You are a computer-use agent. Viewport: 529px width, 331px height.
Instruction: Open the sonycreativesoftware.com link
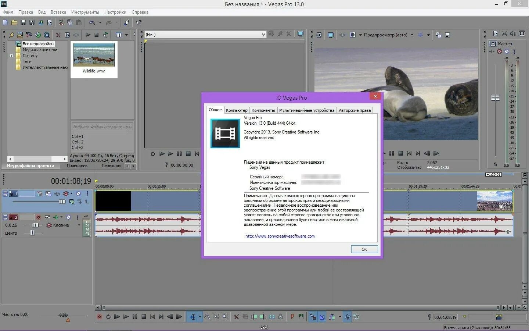pos(280,236)
